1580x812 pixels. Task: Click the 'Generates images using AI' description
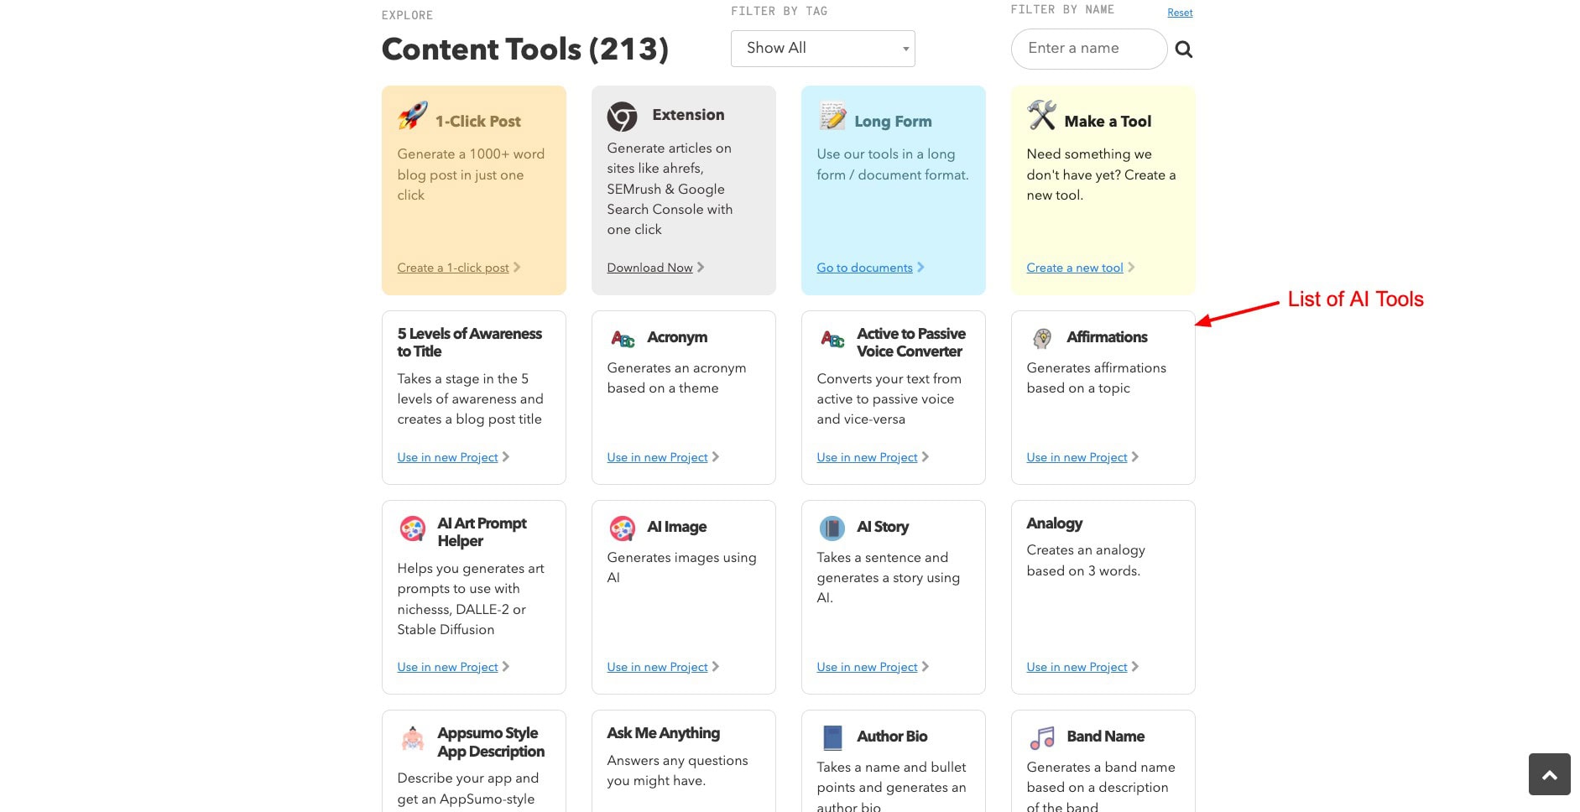pyautogui.click(x=681, y=568)
